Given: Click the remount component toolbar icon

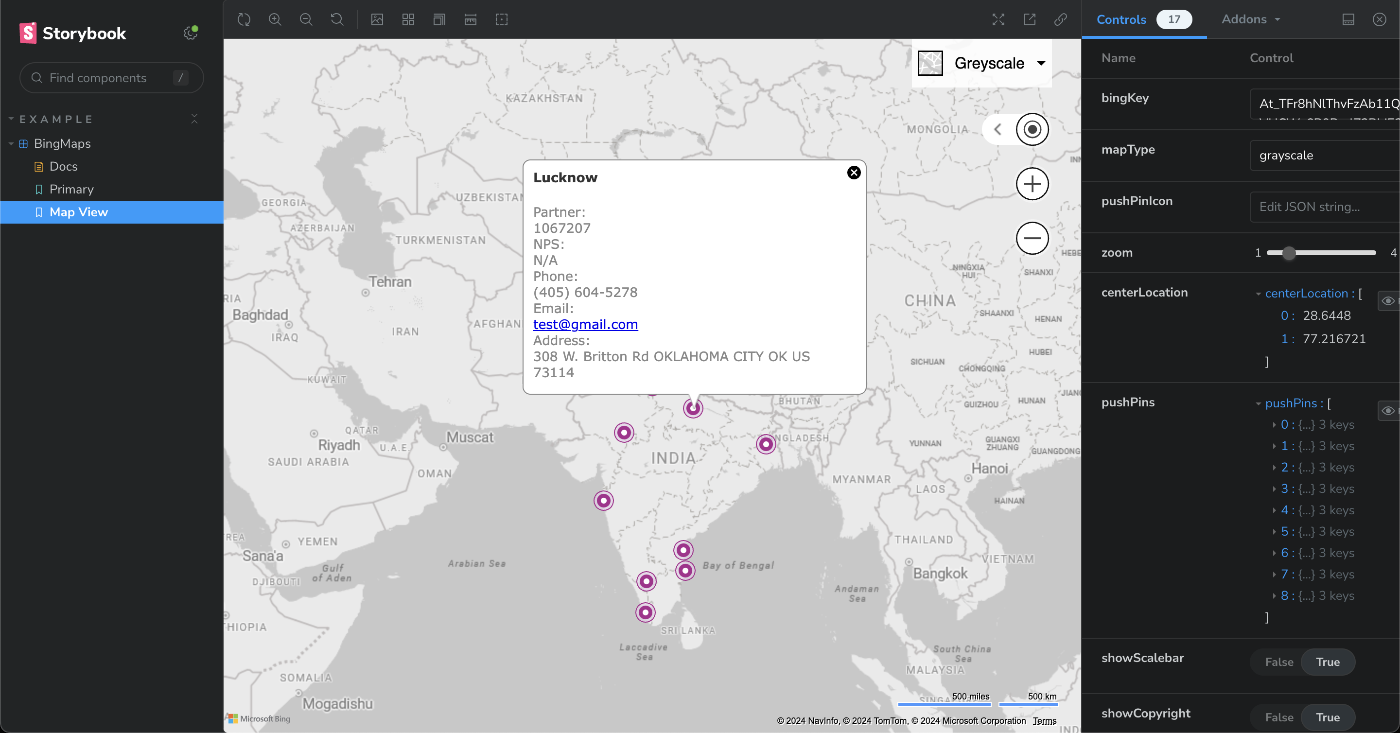Looking at the screenshot, I should pos(244,19).
